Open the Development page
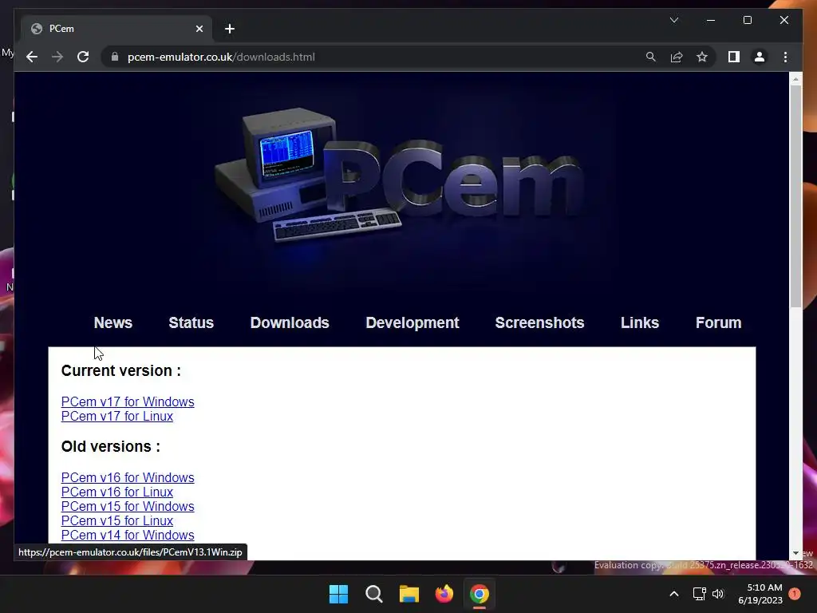This screenshot has height=613, width=817. [x=412, y=322]
